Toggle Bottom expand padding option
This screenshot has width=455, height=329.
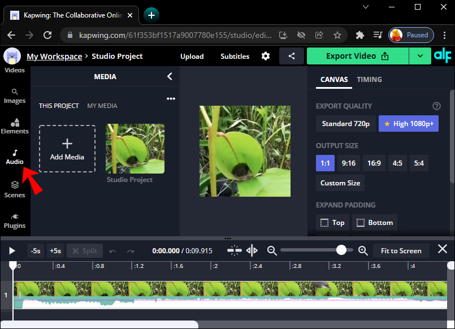[374, 223]
